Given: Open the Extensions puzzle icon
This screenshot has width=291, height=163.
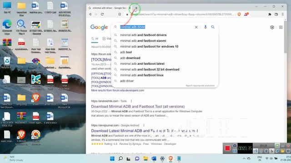Looking at the screenshot, I should click(270, 14).
